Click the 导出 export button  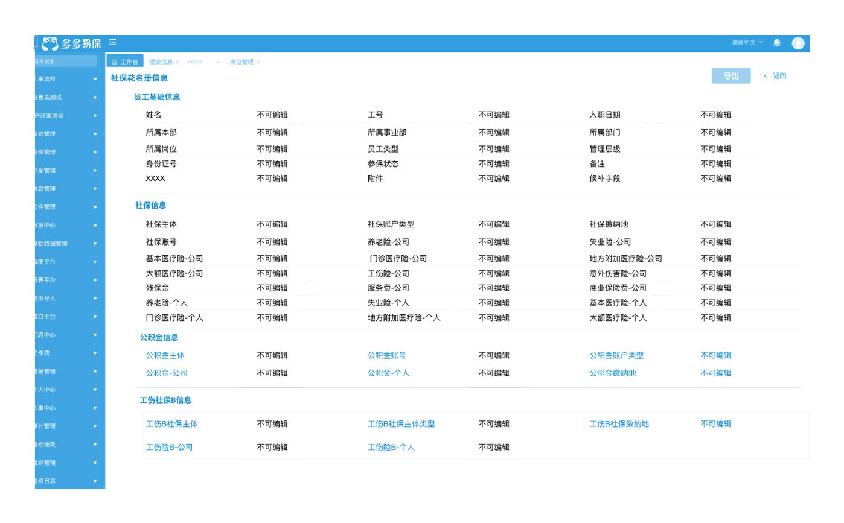[x=731, y=76]
